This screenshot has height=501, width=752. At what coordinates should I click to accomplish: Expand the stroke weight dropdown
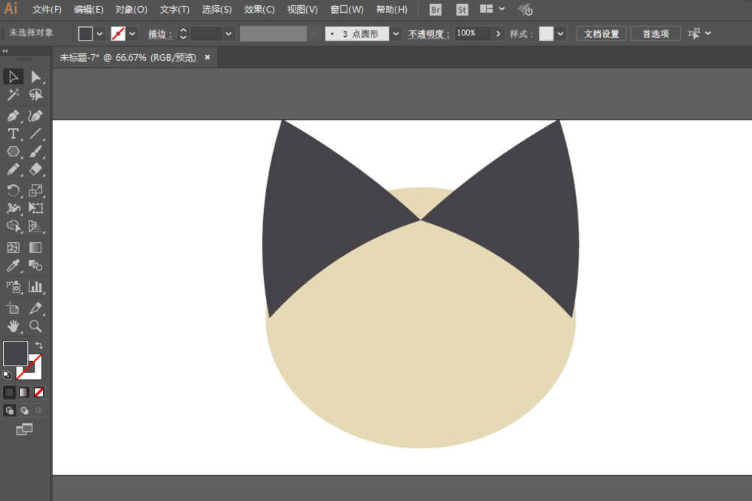click(229, 34)
